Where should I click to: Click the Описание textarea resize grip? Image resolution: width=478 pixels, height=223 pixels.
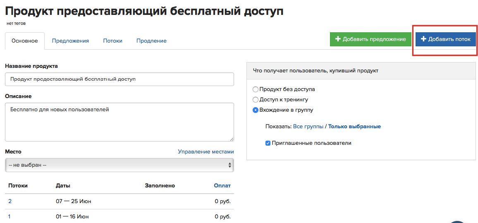coord(232,139)
